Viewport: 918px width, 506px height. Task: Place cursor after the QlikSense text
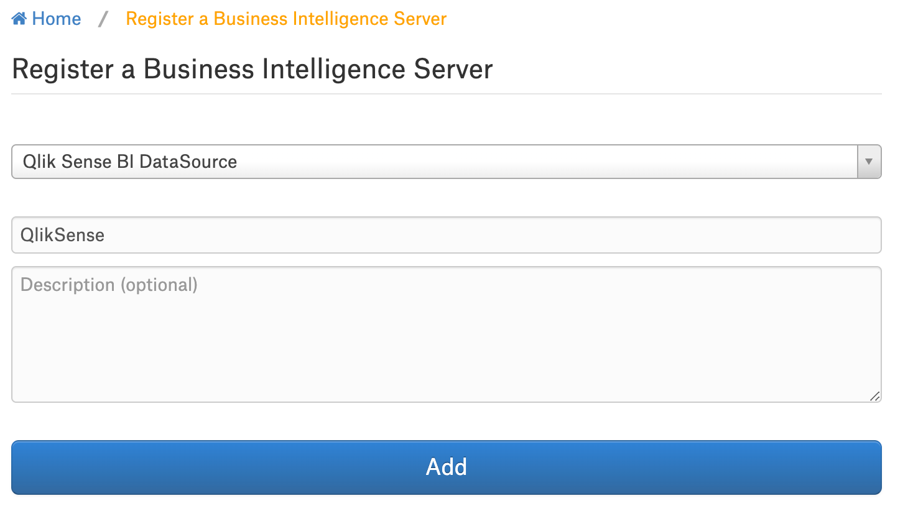point(107,235)
